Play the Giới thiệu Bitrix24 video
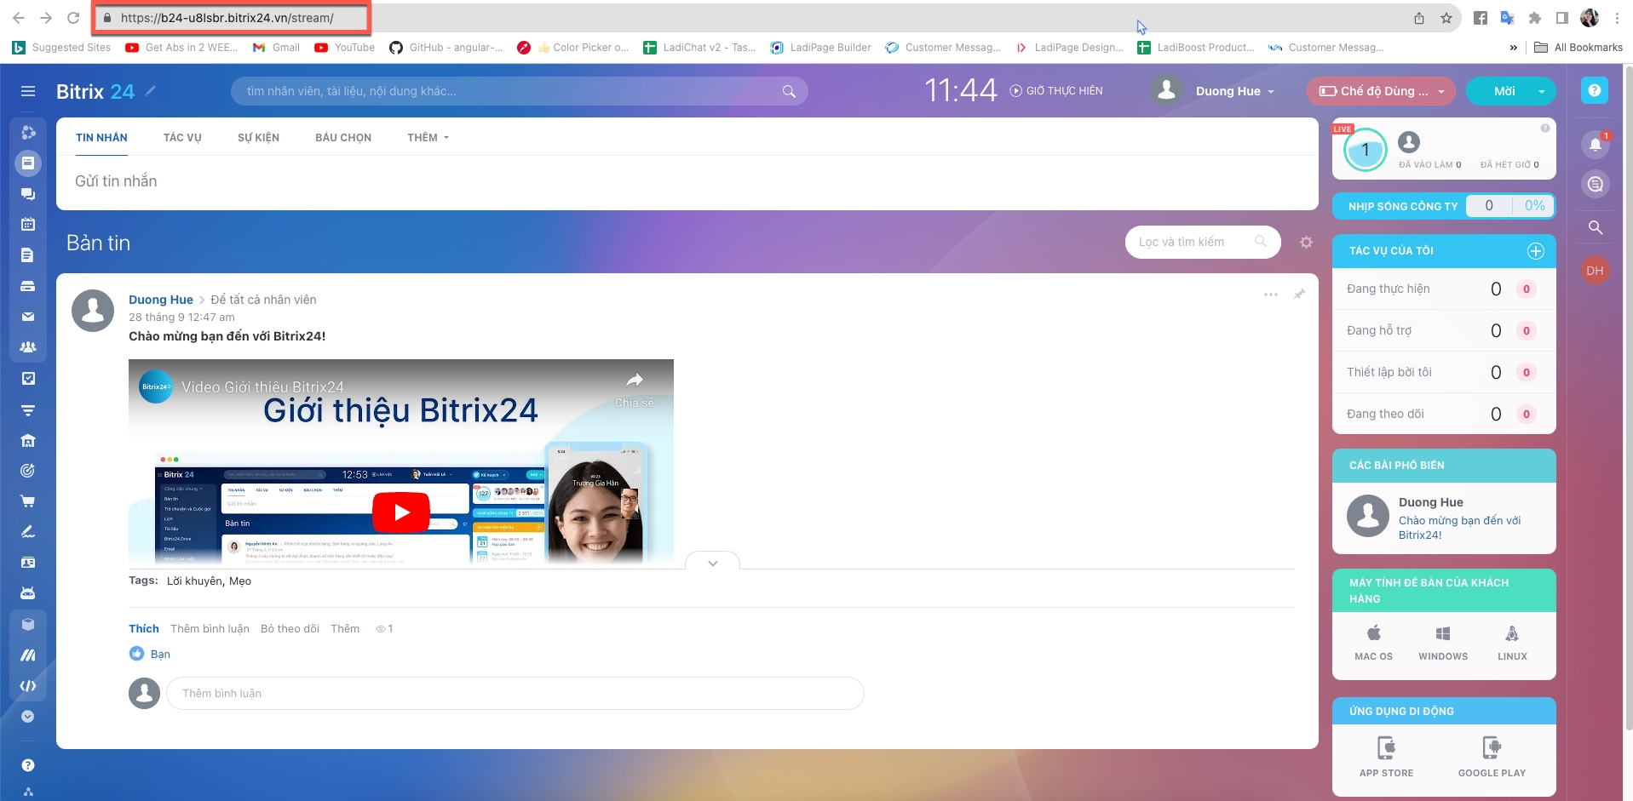This screenshot has width=1633, height=801. 401,512
